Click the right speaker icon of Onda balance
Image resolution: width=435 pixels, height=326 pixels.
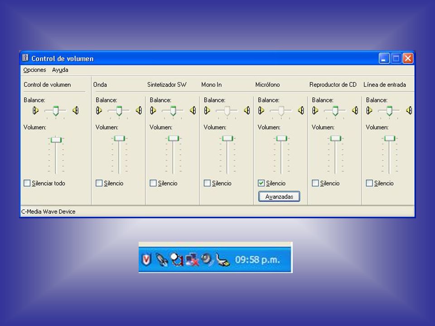tap(139, 110)
